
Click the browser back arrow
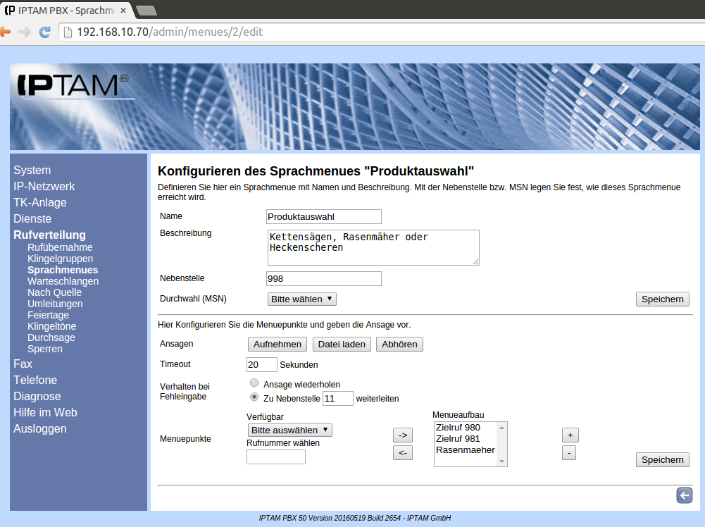tap(6, 32)
